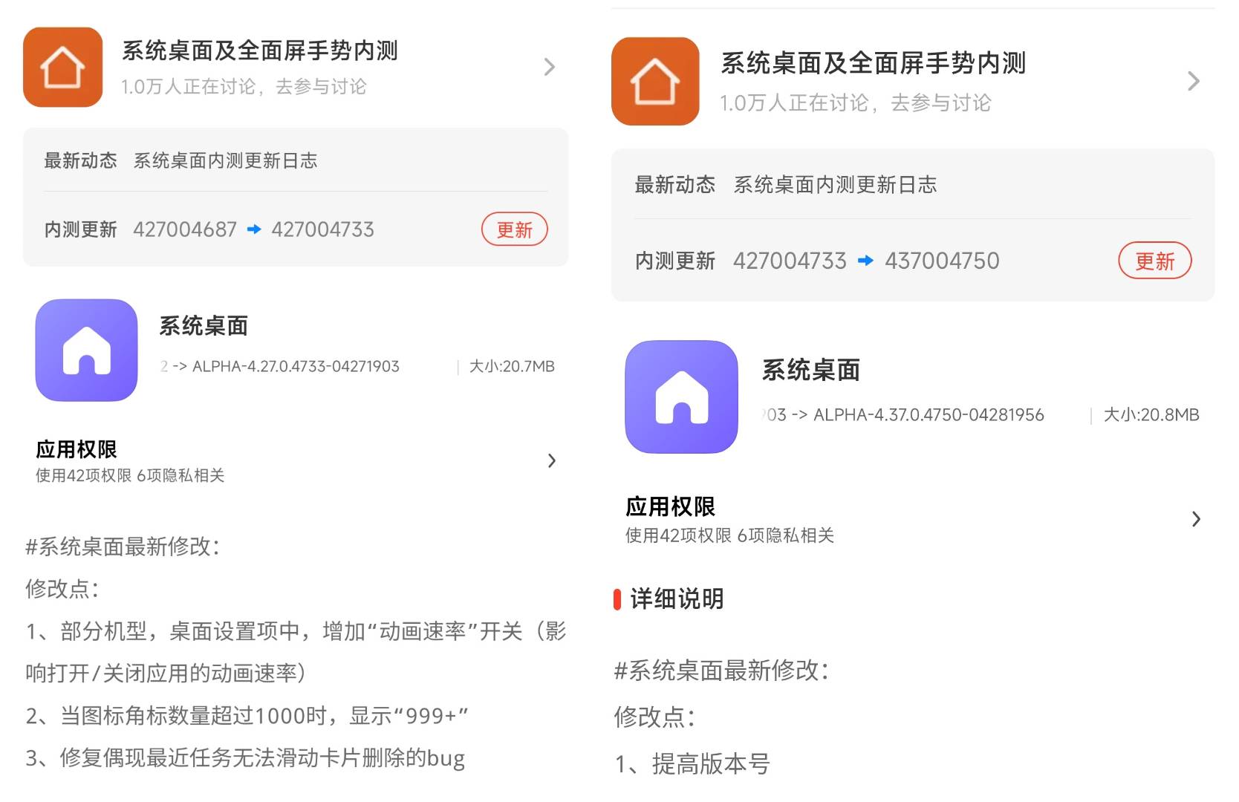Screen dimensions: 1239x802
Task: Expand the left 系统桌面及全面屏手势内测 entry chevron
Action: coord(550,67)
